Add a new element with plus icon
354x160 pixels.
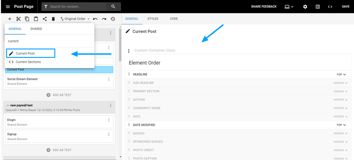[10, 19]
